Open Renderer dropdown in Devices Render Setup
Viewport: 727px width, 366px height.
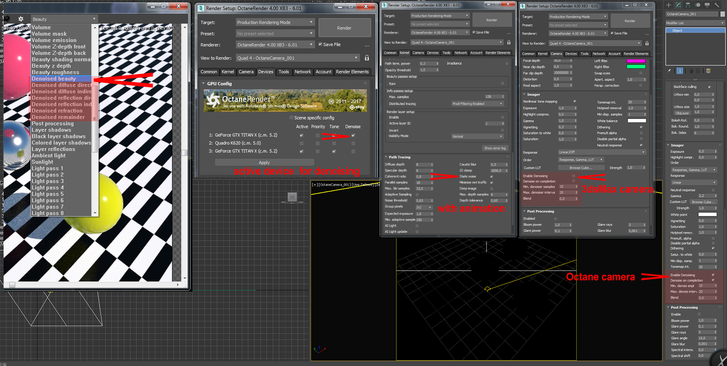[x=275, y=45]
